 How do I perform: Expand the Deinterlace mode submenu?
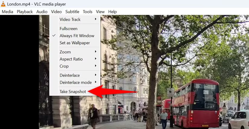[x=75, y=82]
